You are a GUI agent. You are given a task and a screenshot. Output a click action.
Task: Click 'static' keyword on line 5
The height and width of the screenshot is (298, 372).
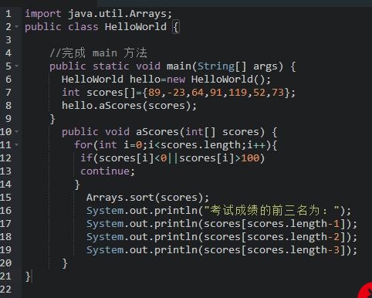click(111, 66)
